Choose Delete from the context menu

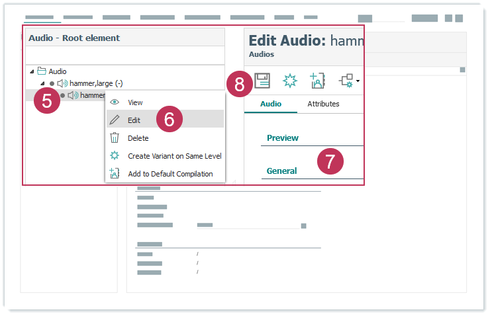point(138,138)
